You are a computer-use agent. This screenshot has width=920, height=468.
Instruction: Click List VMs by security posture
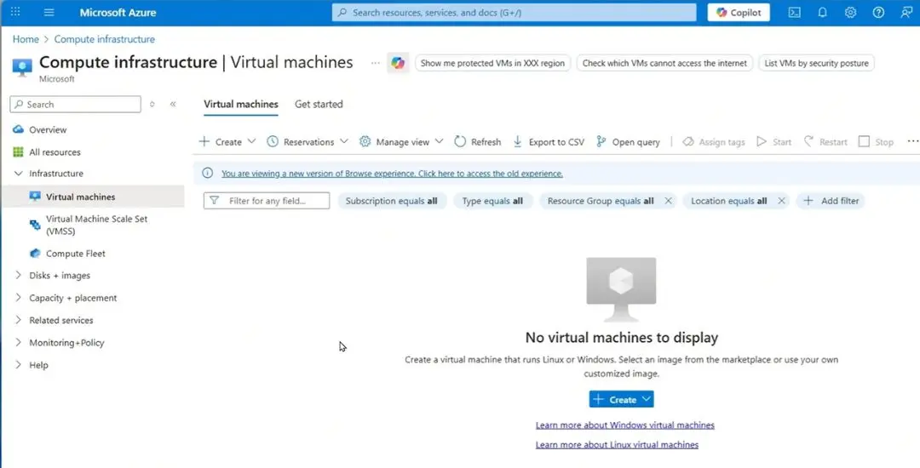coord(816,63)
